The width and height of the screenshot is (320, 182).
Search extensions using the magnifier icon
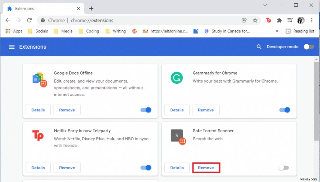(259, 47)
